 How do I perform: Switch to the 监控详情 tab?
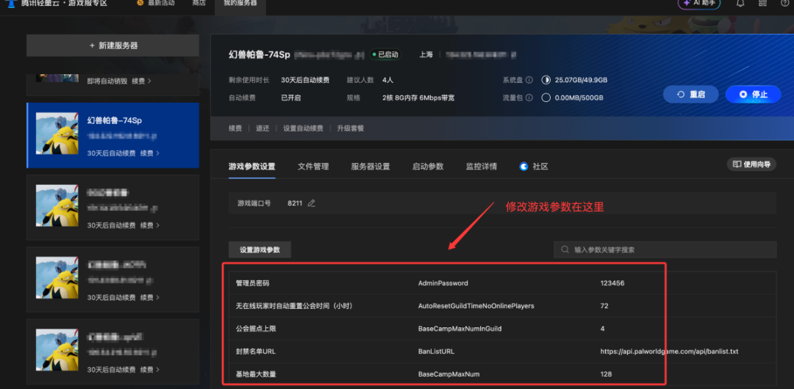(482, 167)
